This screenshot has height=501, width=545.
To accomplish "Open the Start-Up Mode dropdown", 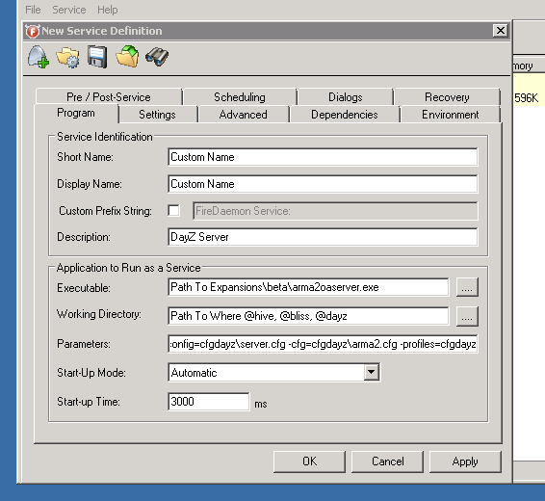I will point(372,372).
